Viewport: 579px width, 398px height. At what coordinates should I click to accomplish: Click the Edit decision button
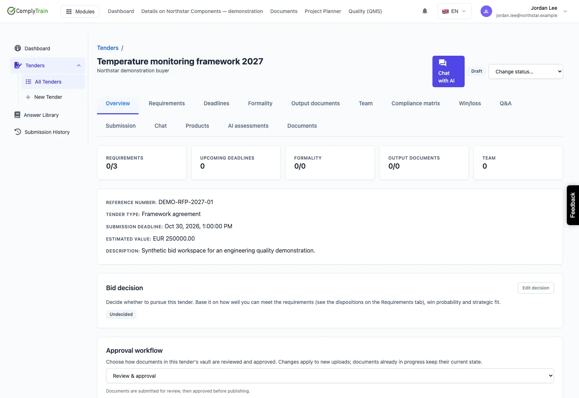pos(536,288)
